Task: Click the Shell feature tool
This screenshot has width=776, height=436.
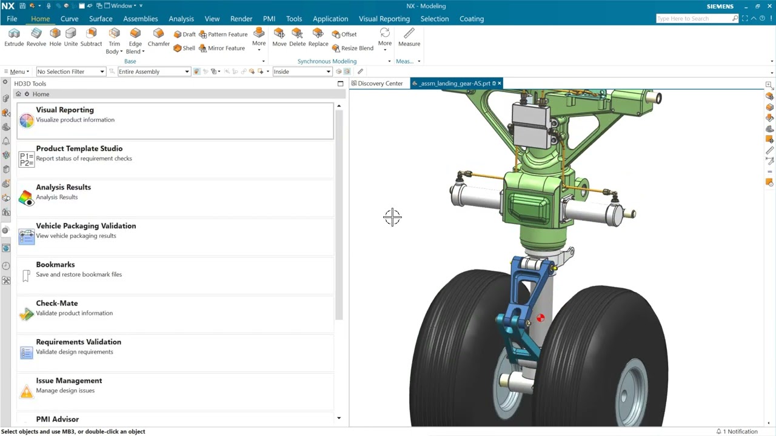Action: pyautogui.click(x=184, y=48)
